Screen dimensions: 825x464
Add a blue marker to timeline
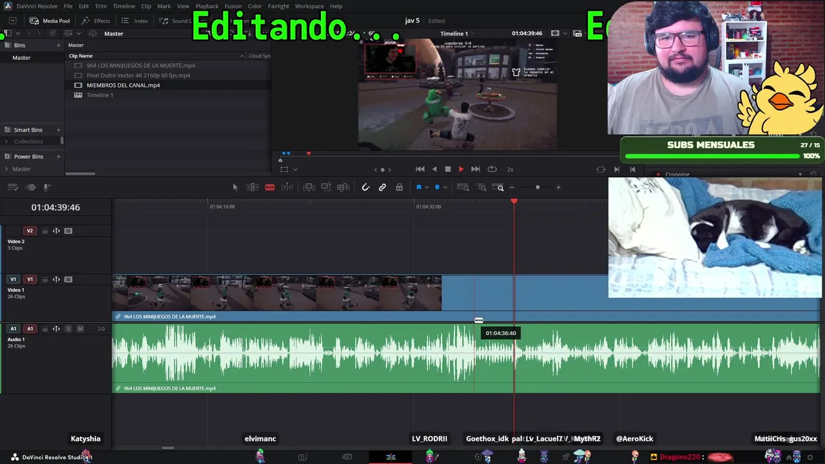click(437, 188)
